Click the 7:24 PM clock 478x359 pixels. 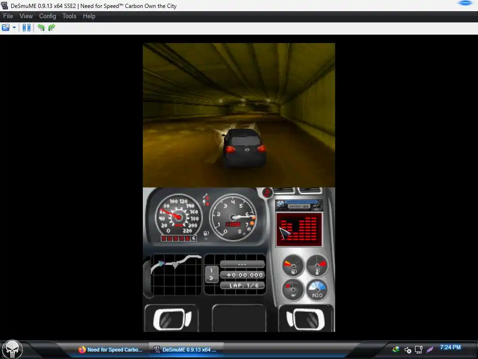point(450,347)
